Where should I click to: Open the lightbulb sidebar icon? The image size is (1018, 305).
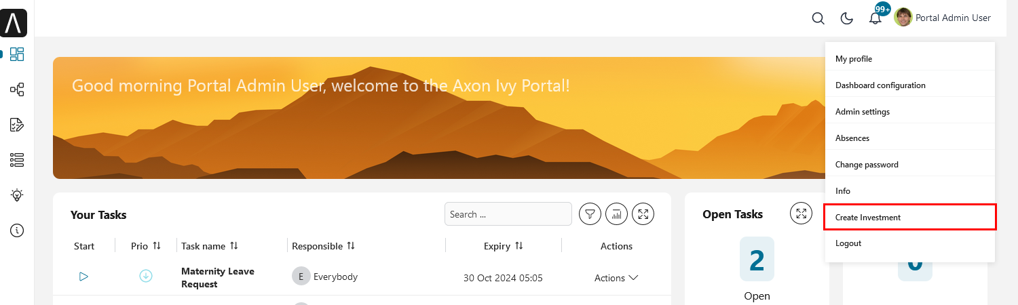pos(17,195)
